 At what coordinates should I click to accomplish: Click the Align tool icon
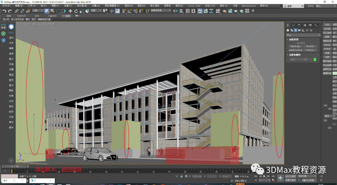[x=182, y=11]
